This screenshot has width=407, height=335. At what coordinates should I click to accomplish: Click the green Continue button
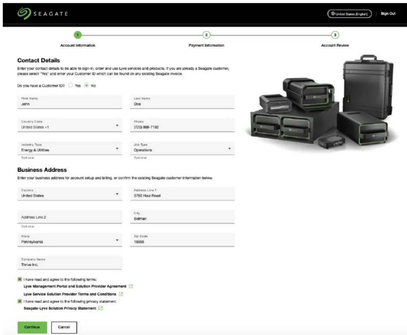32,327
